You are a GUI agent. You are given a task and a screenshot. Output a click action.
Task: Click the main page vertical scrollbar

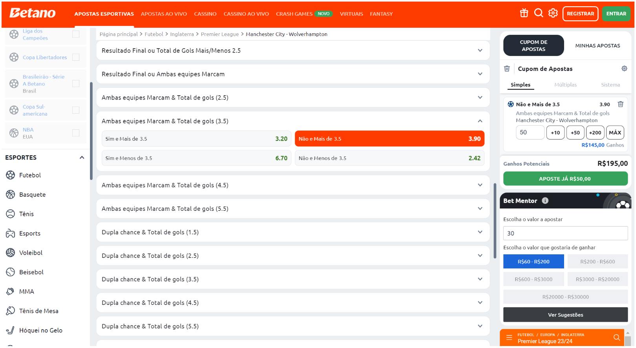(x=495, y=221)
